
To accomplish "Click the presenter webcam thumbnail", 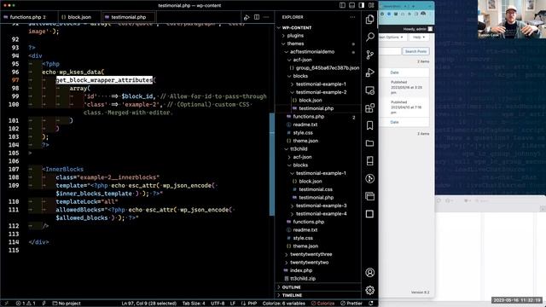I will [512, 19].
